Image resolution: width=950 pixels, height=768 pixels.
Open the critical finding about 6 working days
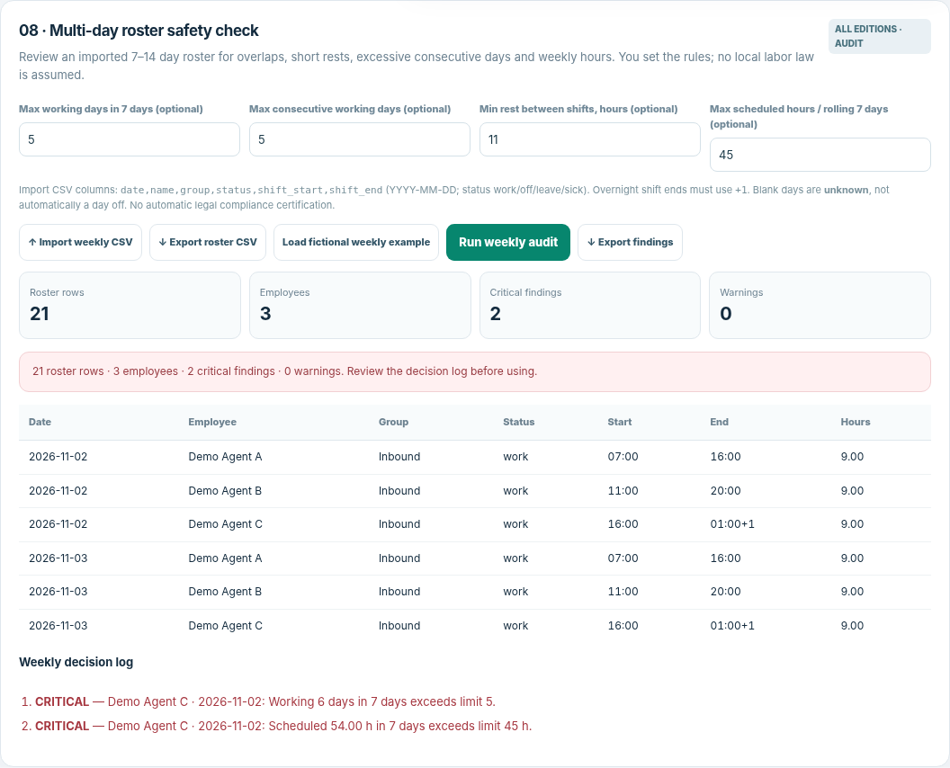point(265,702)
